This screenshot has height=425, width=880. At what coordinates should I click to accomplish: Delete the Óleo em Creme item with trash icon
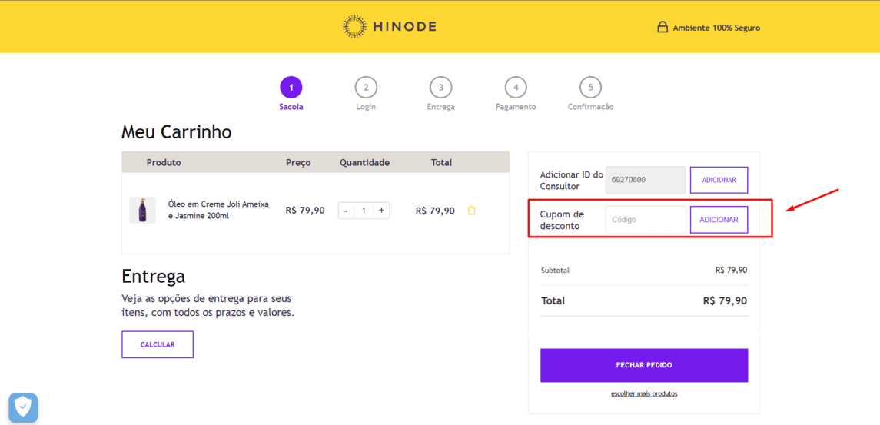pyautogui.click(x=471, y=211)
